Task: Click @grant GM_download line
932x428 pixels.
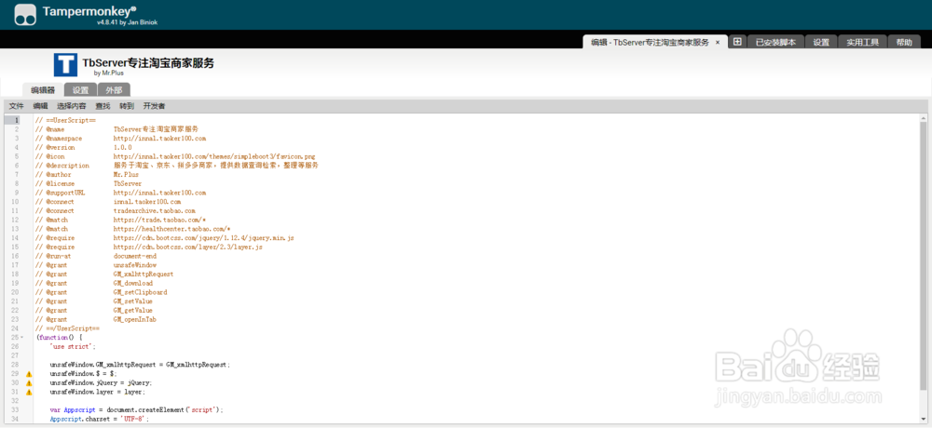Action: (94, 283)
